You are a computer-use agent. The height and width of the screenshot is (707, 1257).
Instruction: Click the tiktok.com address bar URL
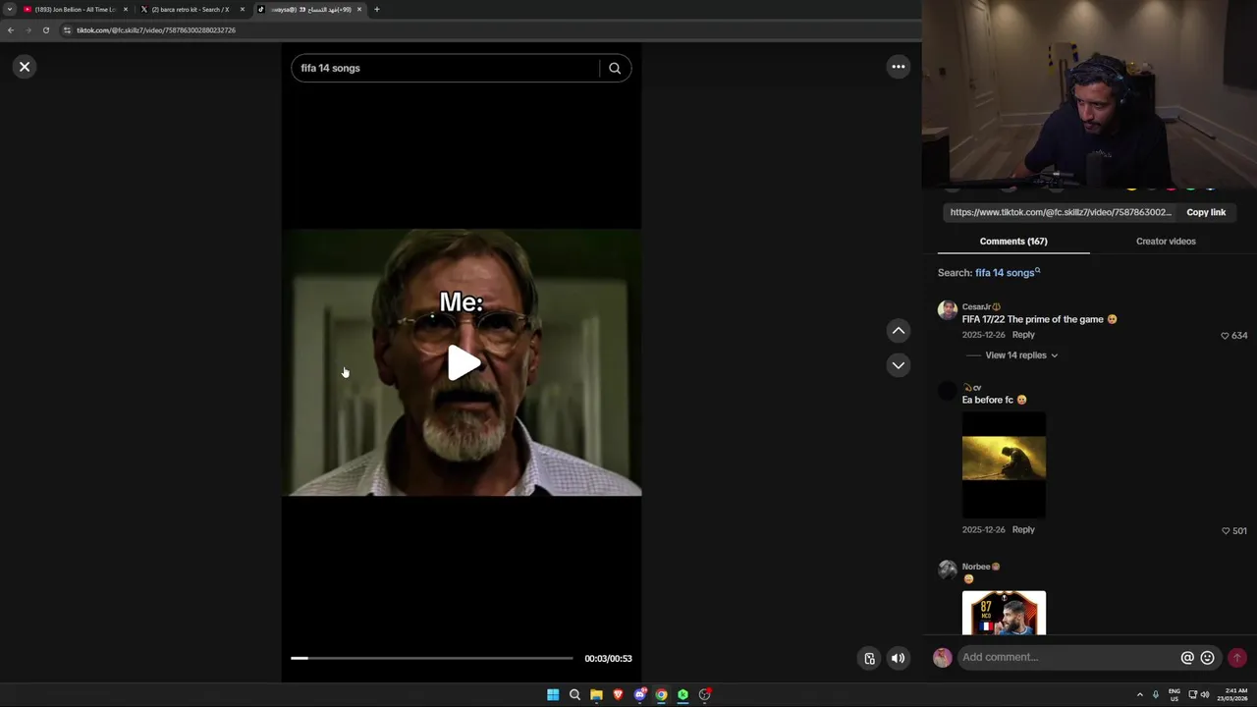click(x=156, y=30)
